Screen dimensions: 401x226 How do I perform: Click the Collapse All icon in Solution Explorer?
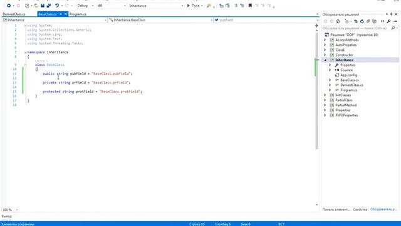point(368,21)
